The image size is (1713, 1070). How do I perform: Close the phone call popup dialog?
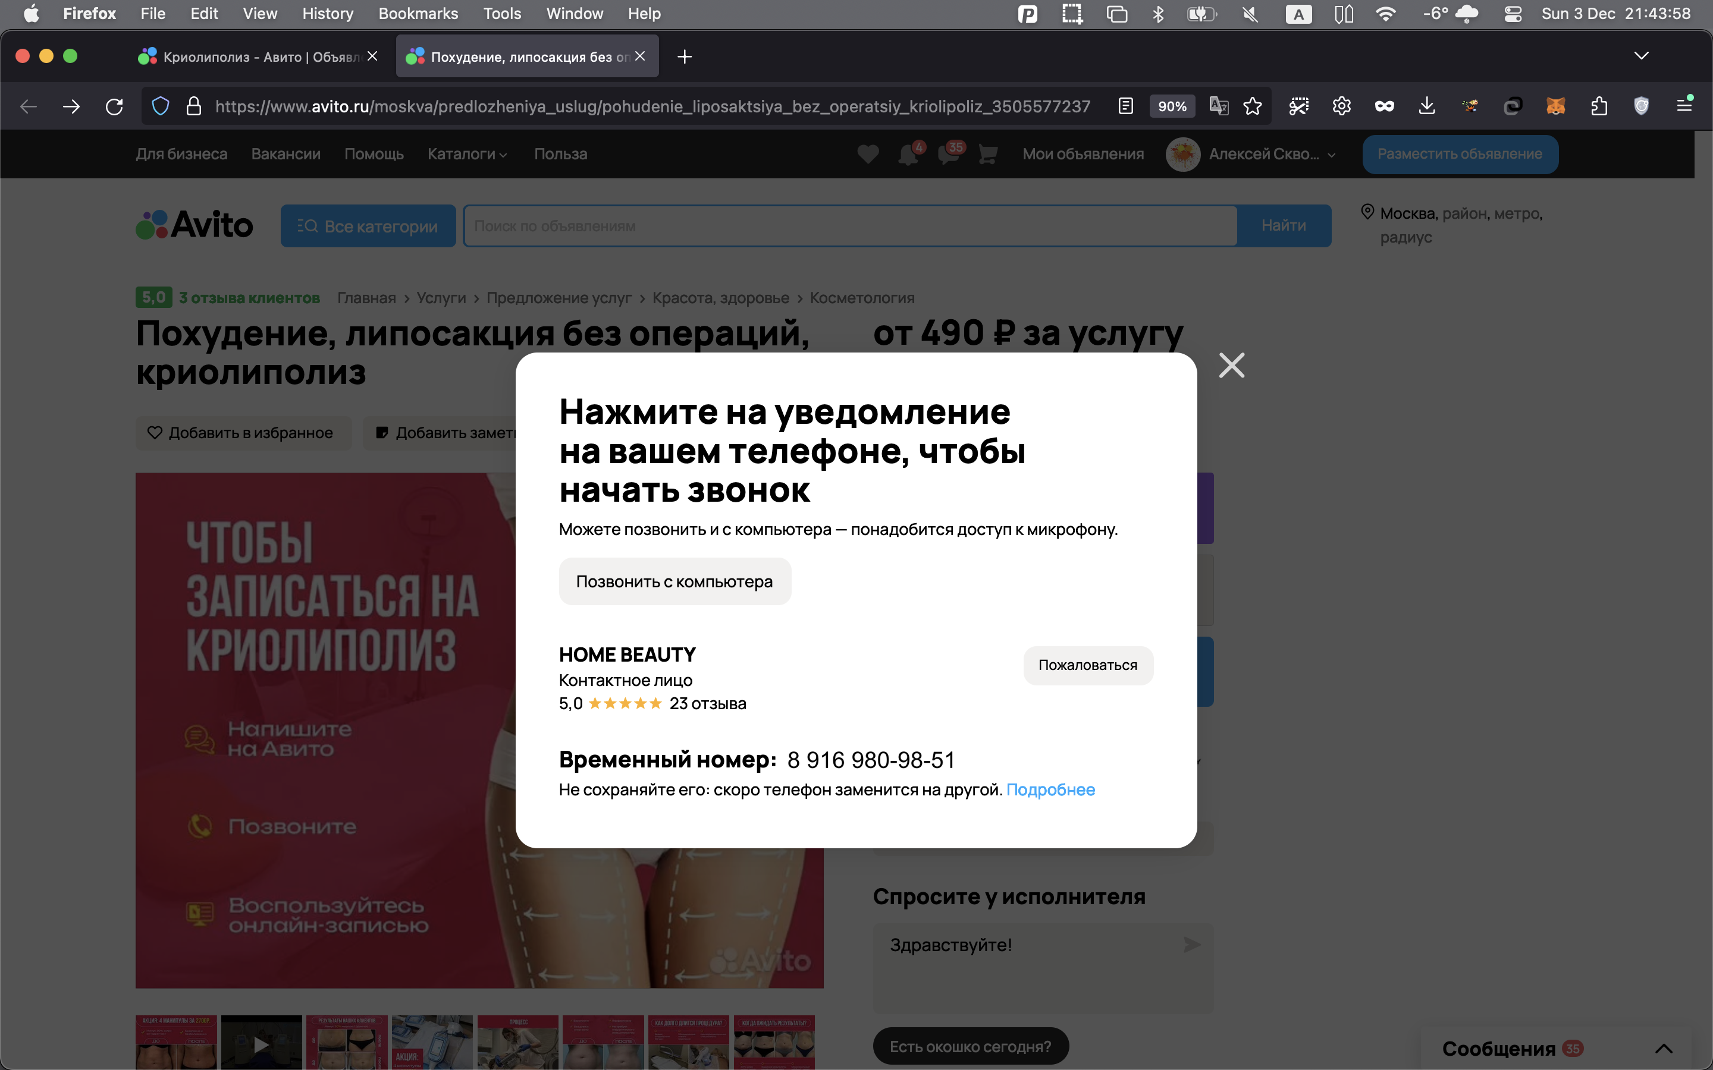pos(1231,366)
